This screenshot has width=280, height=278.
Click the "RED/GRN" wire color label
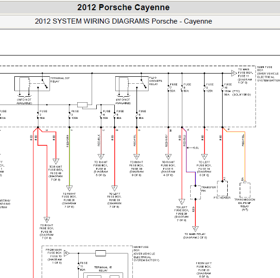[68, 141]
